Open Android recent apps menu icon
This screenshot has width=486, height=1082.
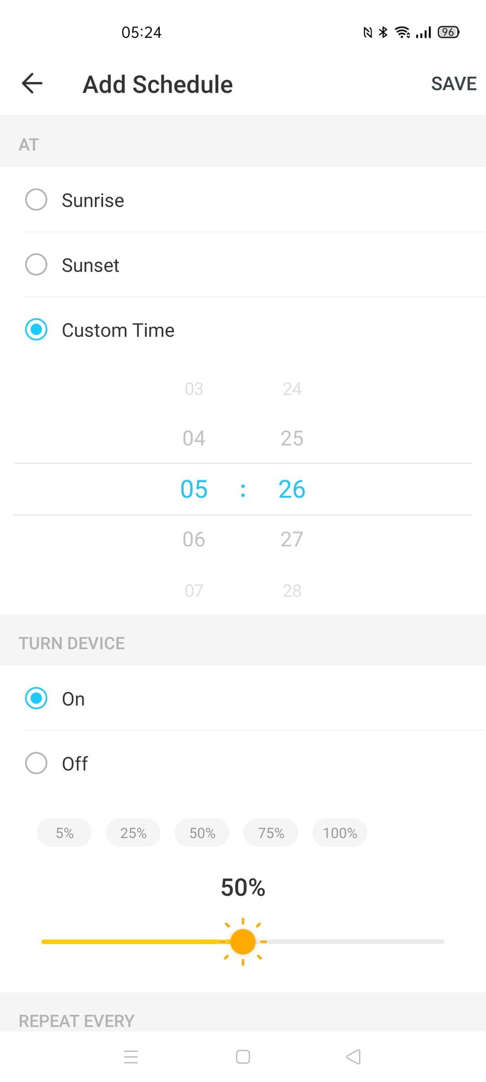click(x=131, y=1057)
